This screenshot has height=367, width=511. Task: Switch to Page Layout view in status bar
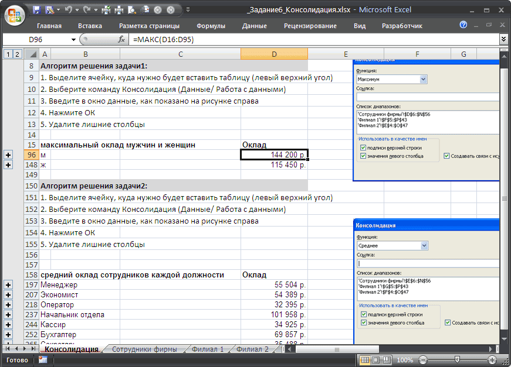coord(375,360)
